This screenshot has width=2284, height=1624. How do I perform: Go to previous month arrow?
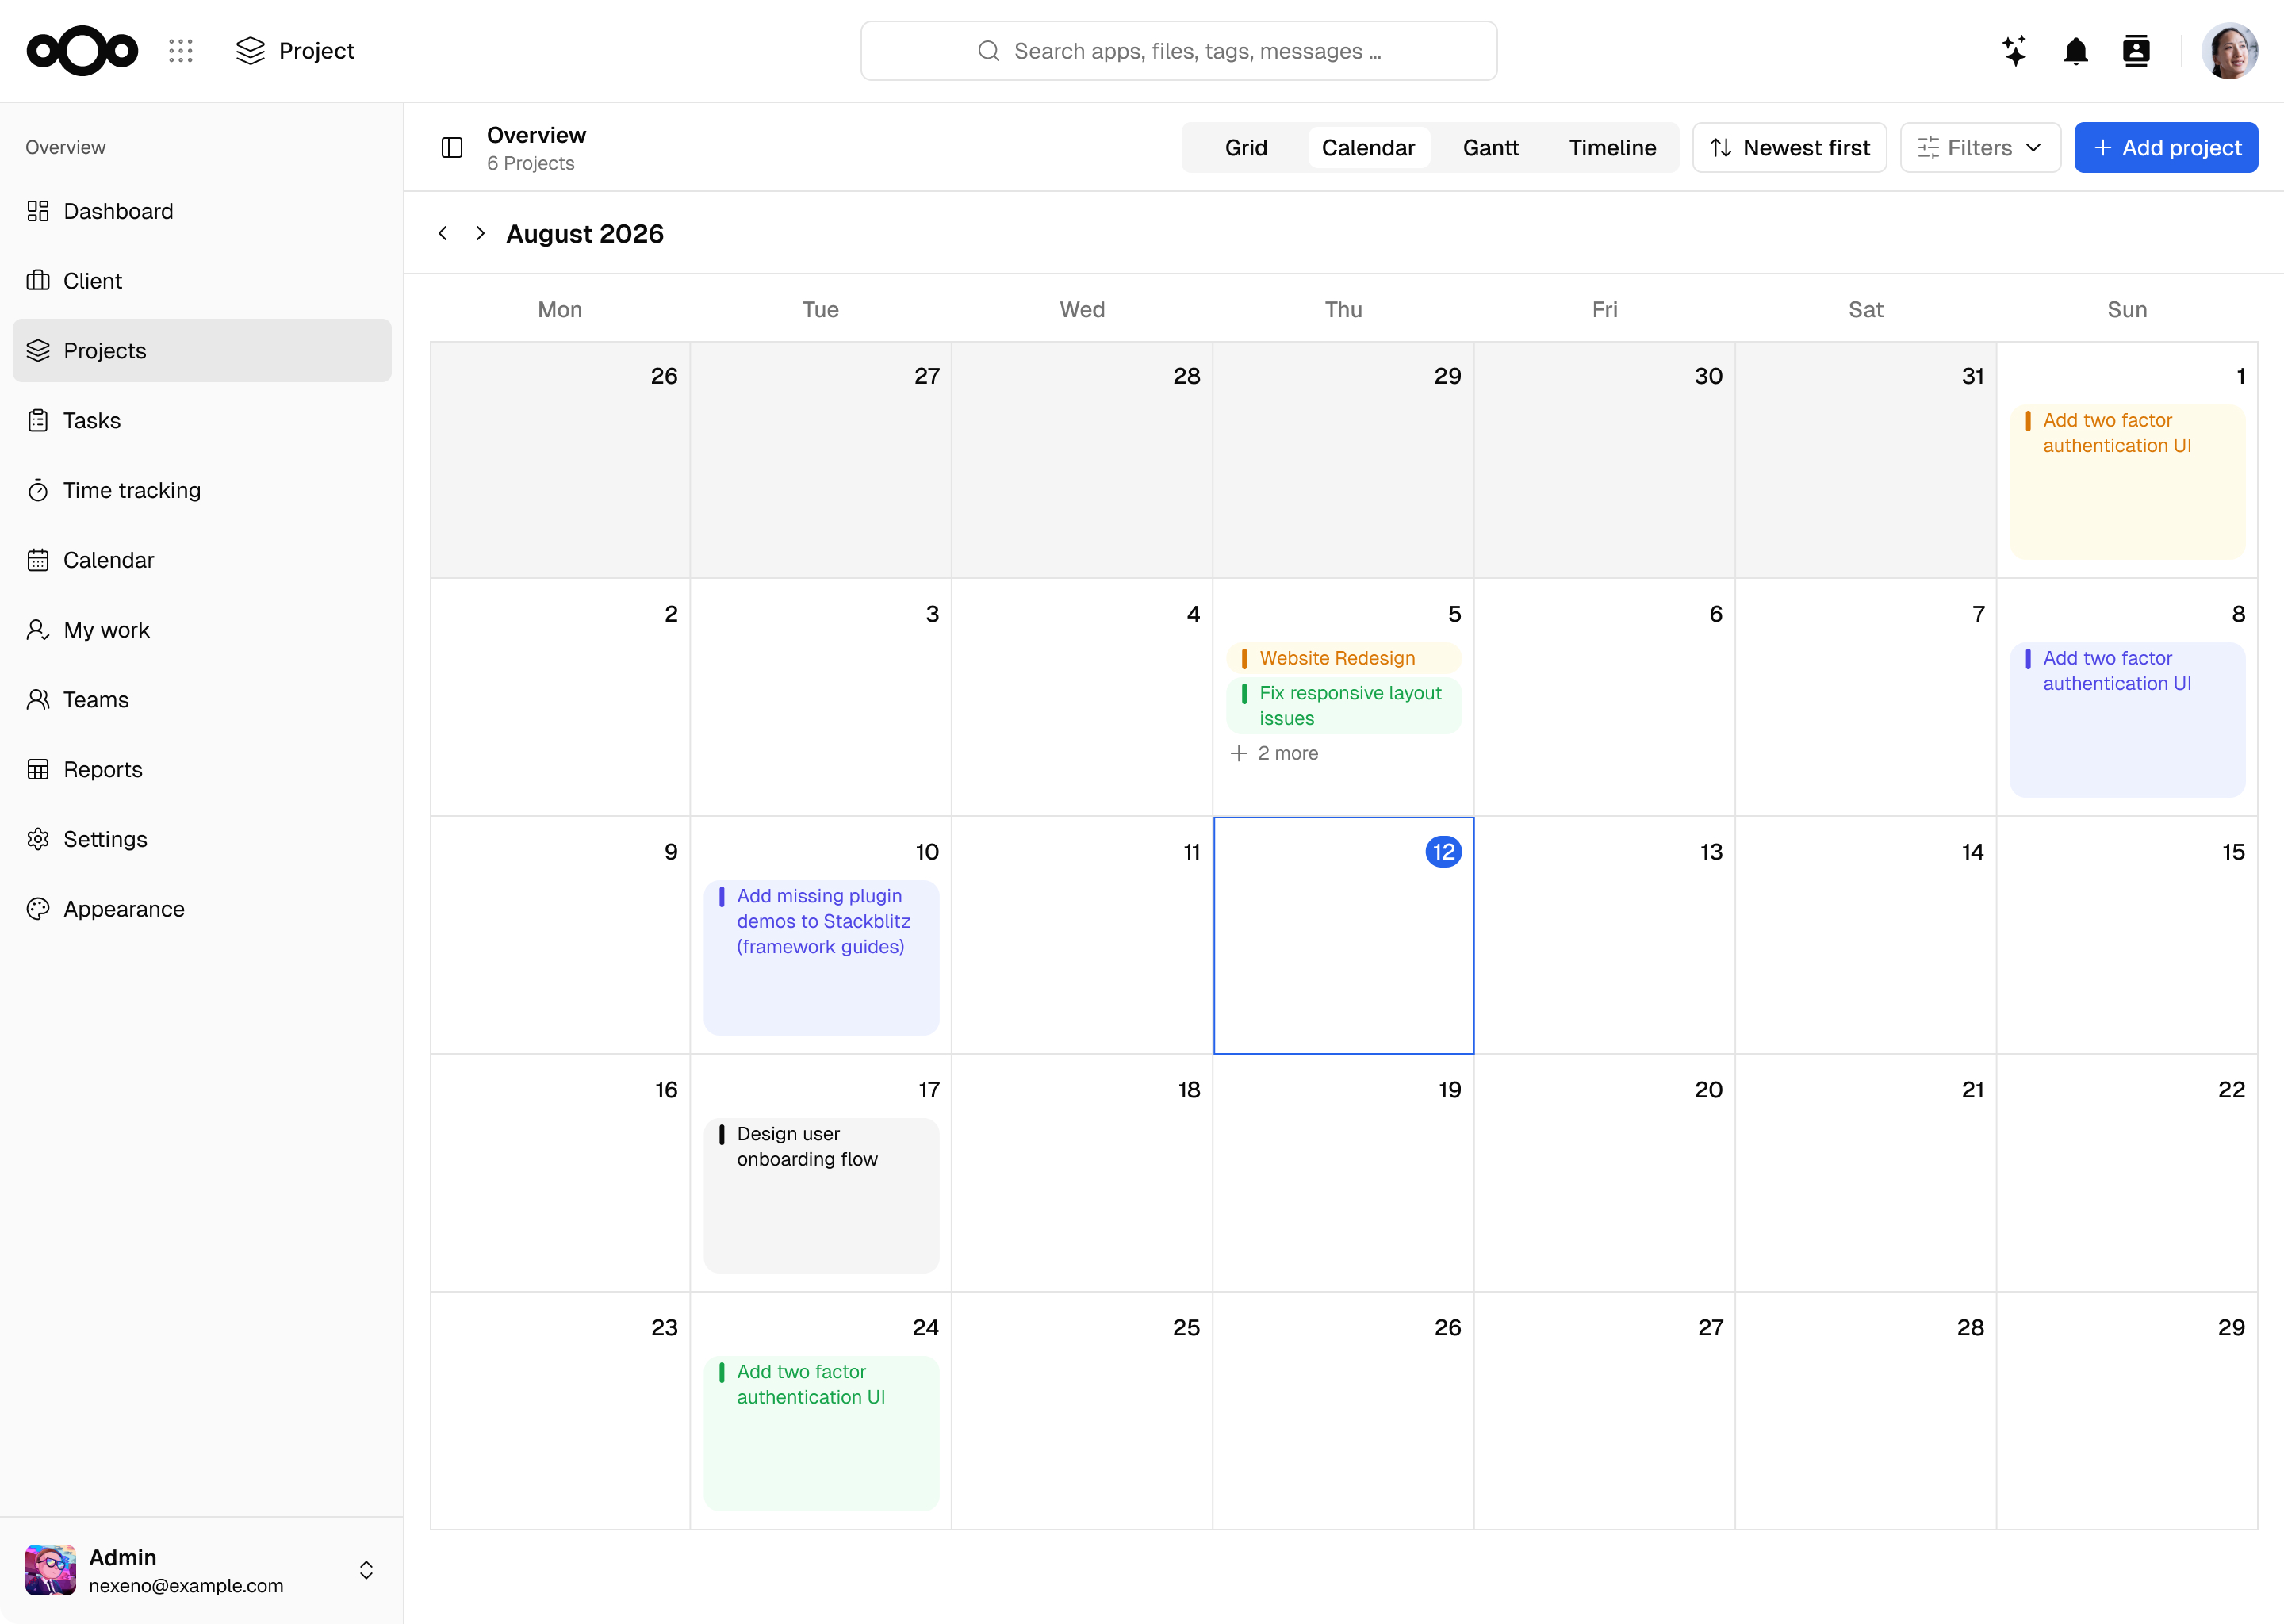[443, 233]
